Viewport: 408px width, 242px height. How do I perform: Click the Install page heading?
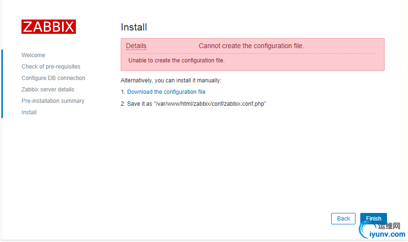tap(134, 27)
